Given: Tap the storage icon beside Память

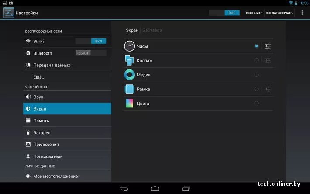Looking at the screenshot, I should tap(28, 121).
